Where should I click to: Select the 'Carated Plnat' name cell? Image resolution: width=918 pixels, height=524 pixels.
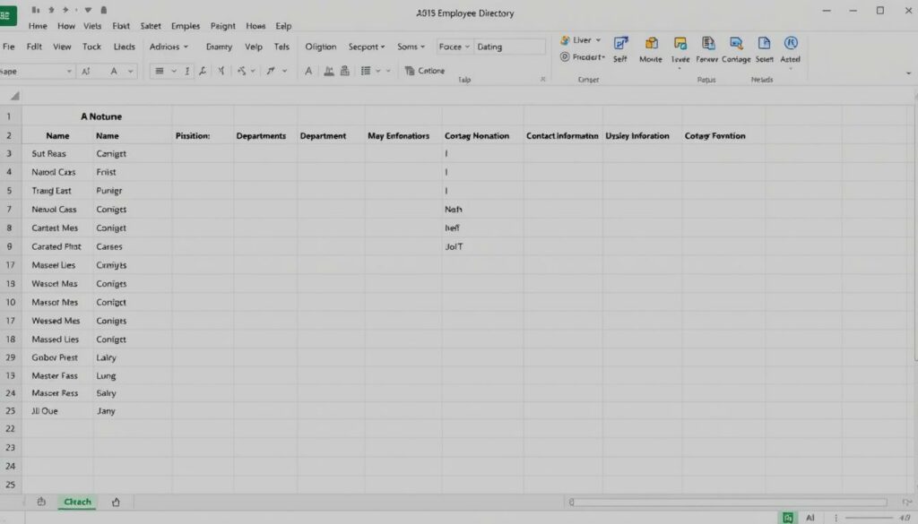click(x=57, y=247)
